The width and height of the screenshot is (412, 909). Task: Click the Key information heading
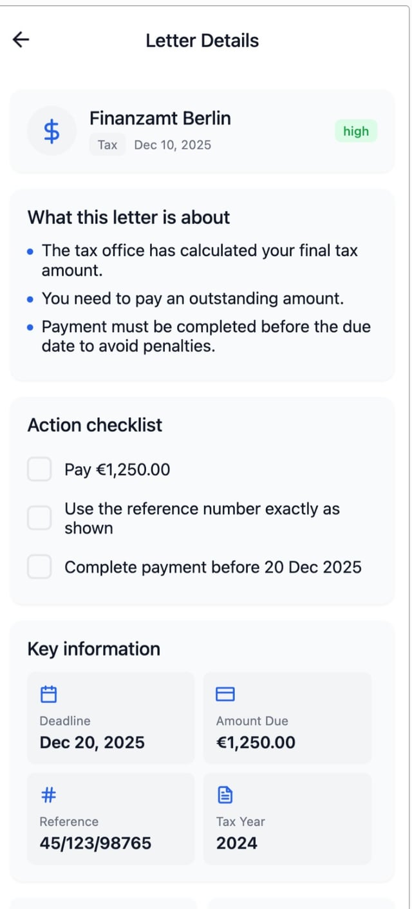click(x=93, y=649)
